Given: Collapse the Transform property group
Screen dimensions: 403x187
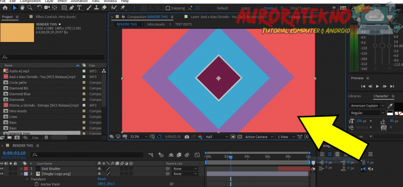Looking at the screenshot, I should 27,179.
